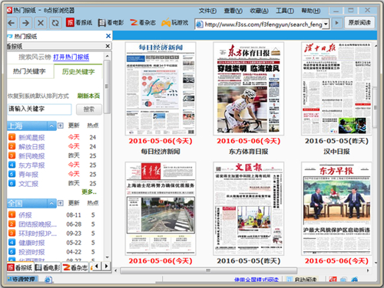Click 恢复到系统默认排列方式
Viewport: 384px width, 288px height.
(38, 96)
